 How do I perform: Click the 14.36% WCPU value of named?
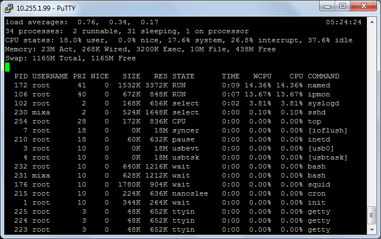coord(258,86)
